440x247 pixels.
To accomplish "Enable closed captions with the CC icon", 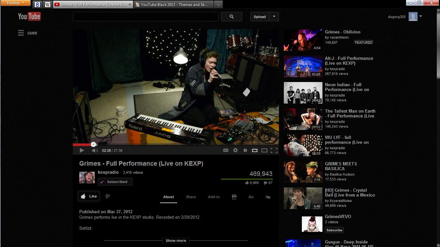I will coord(225,150).
